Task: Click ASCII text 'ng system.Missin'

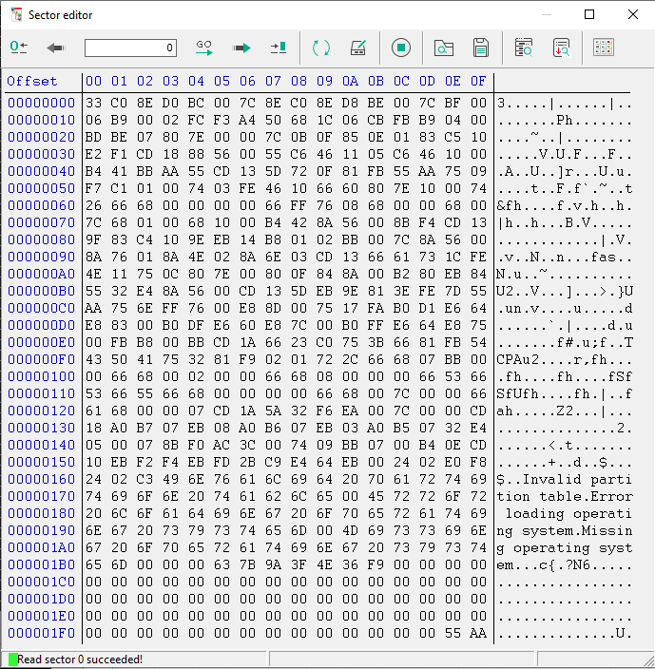Action: click(565, 531)
